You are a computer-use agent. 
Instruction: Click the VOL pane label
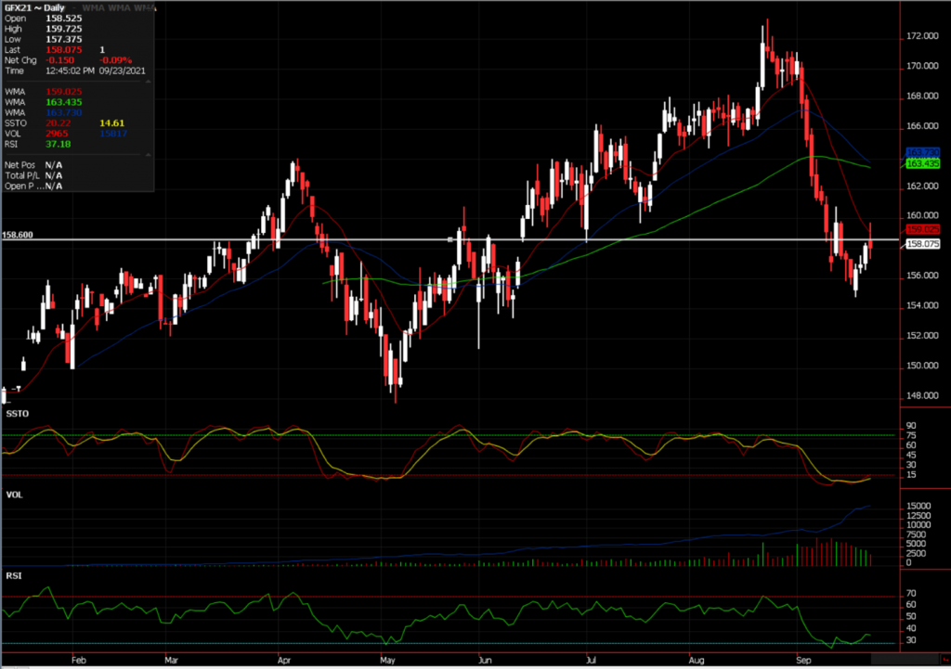click(14, 495)
